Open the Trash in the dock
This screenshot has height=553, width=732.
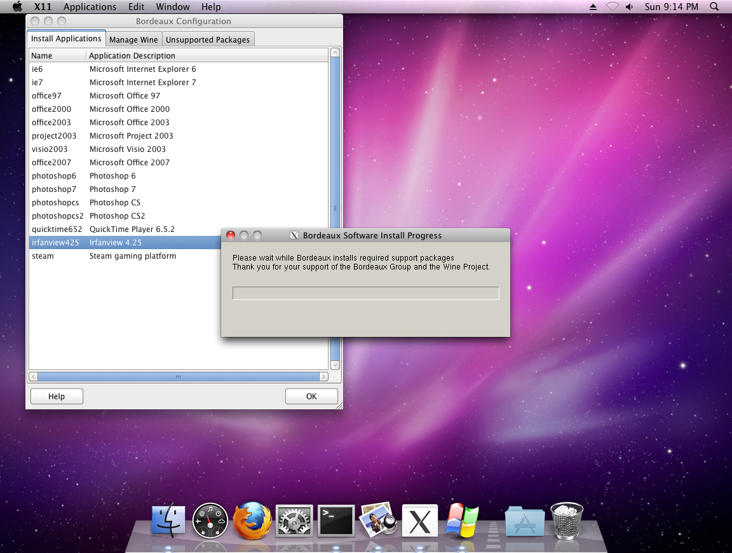567,521
